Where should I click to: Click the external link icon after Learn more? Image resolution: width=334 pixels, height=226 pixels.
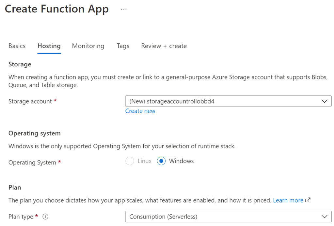[308, 200]
